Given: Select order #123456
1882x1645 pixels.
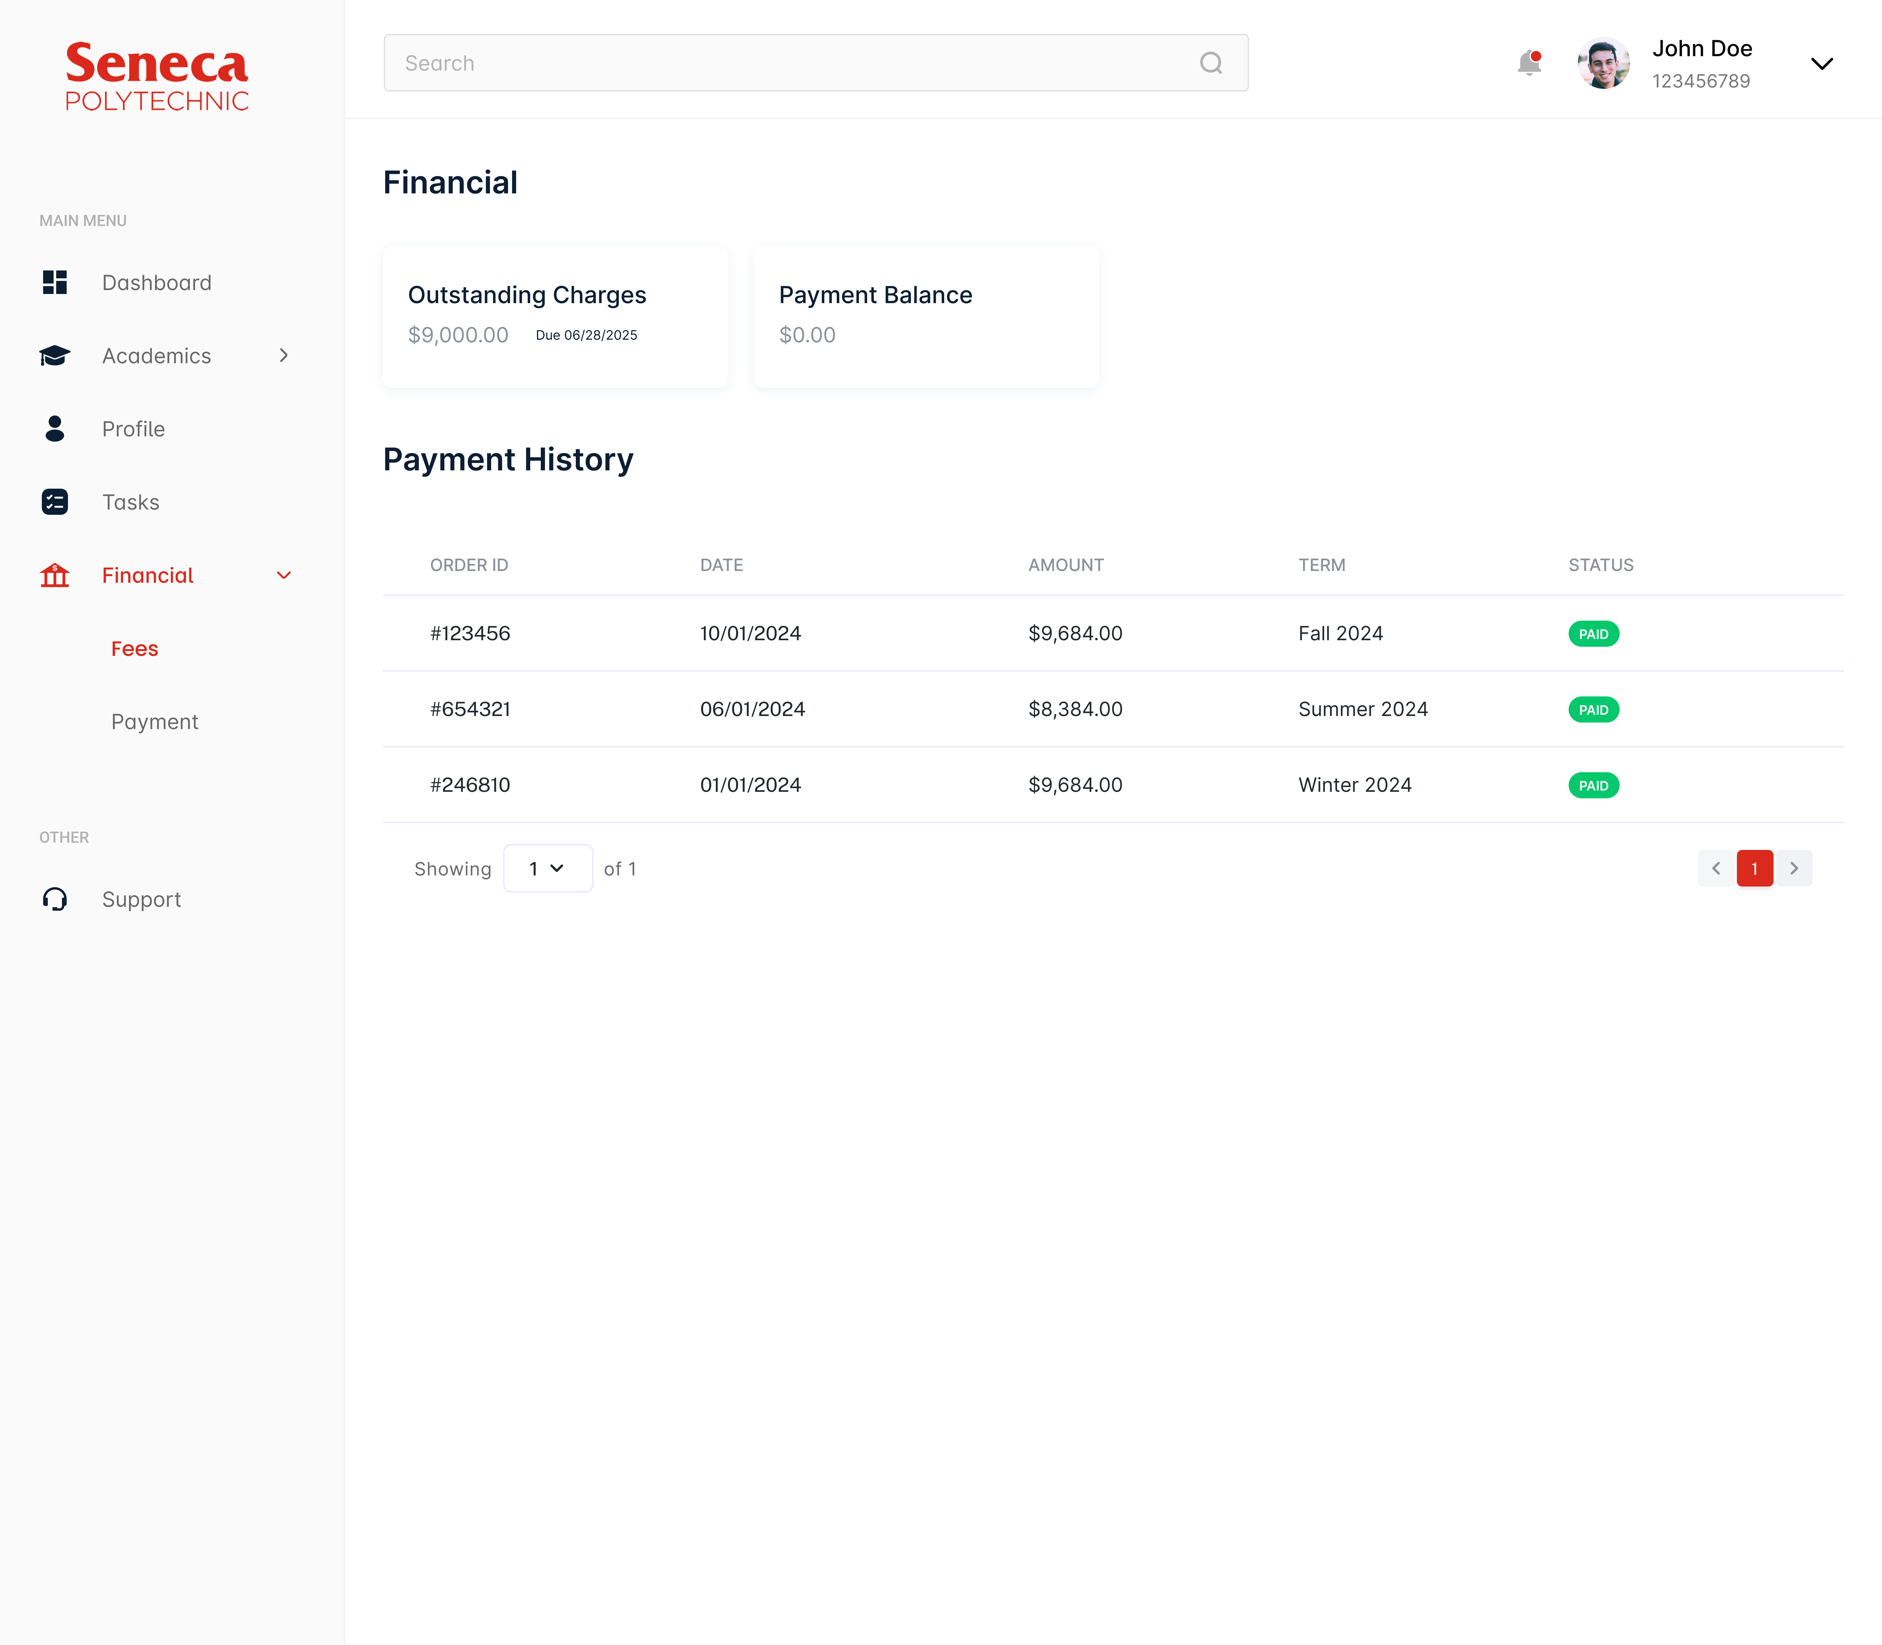Looking at the screenshot, I should (470, 633).
